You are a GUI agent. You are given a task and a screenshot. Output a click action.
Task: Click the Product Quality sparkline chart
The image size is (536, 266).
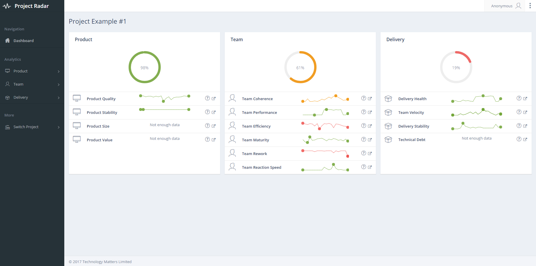(165, 98)
